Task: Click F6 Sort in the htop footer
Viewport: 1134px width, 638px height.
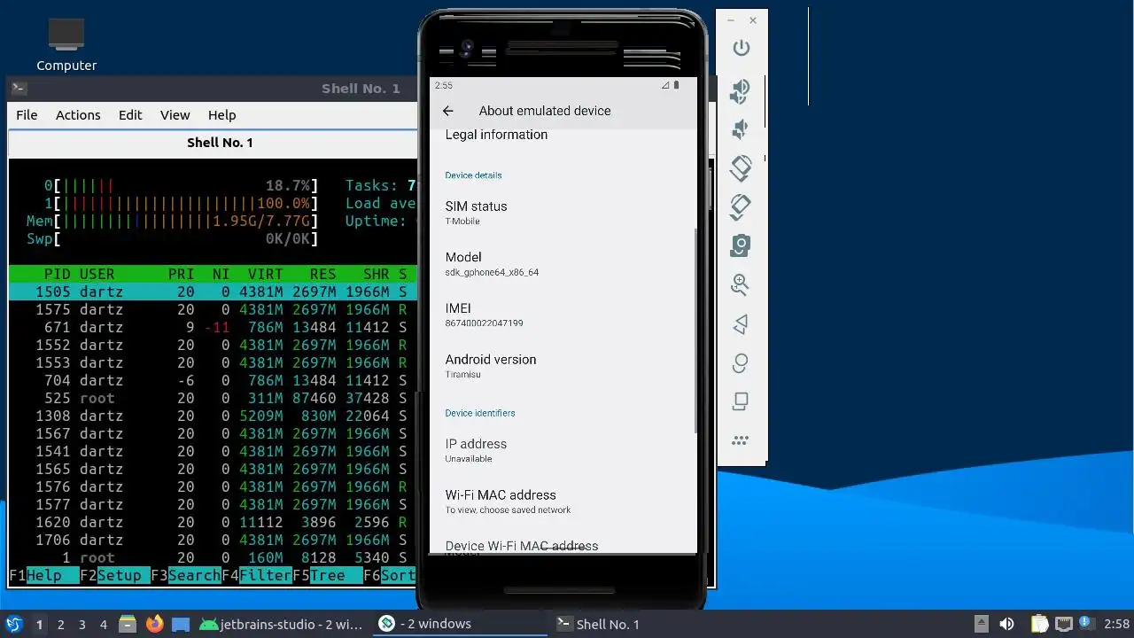Action: [x=390, y=575]
